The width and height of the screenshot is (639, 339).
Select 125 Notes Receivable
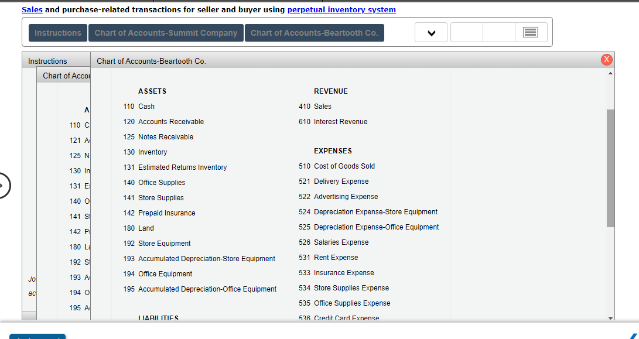158,137
